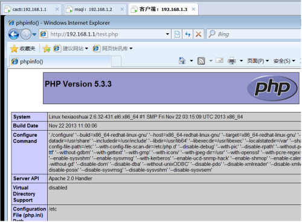
Task: Click the Build Date row label
Action: (25, 126)
